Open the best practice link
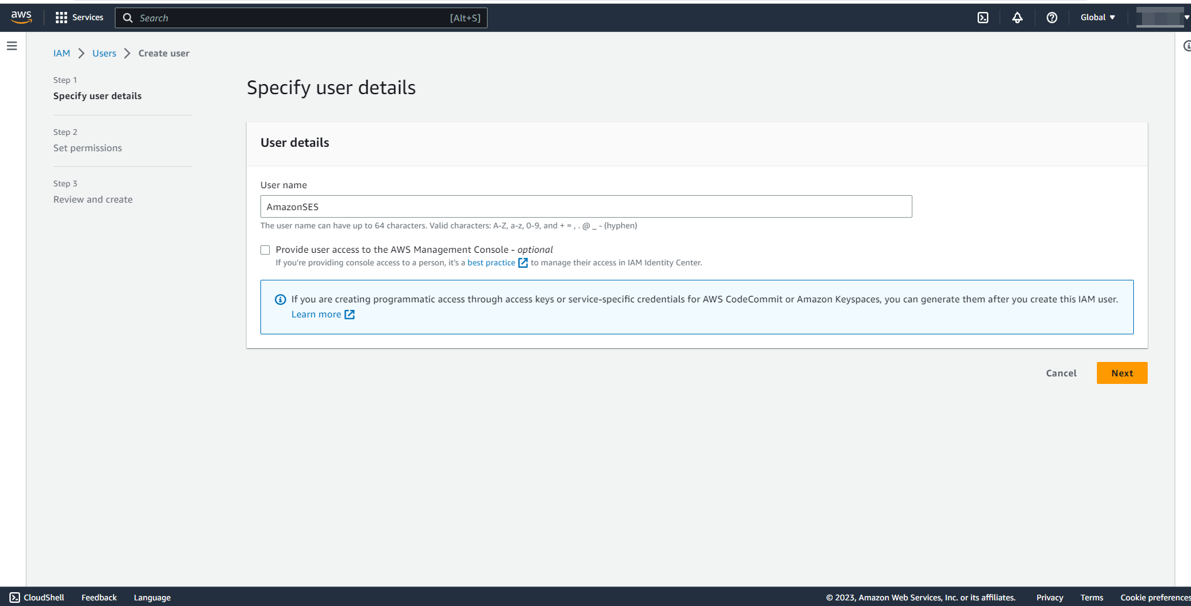 click(491, 263)
